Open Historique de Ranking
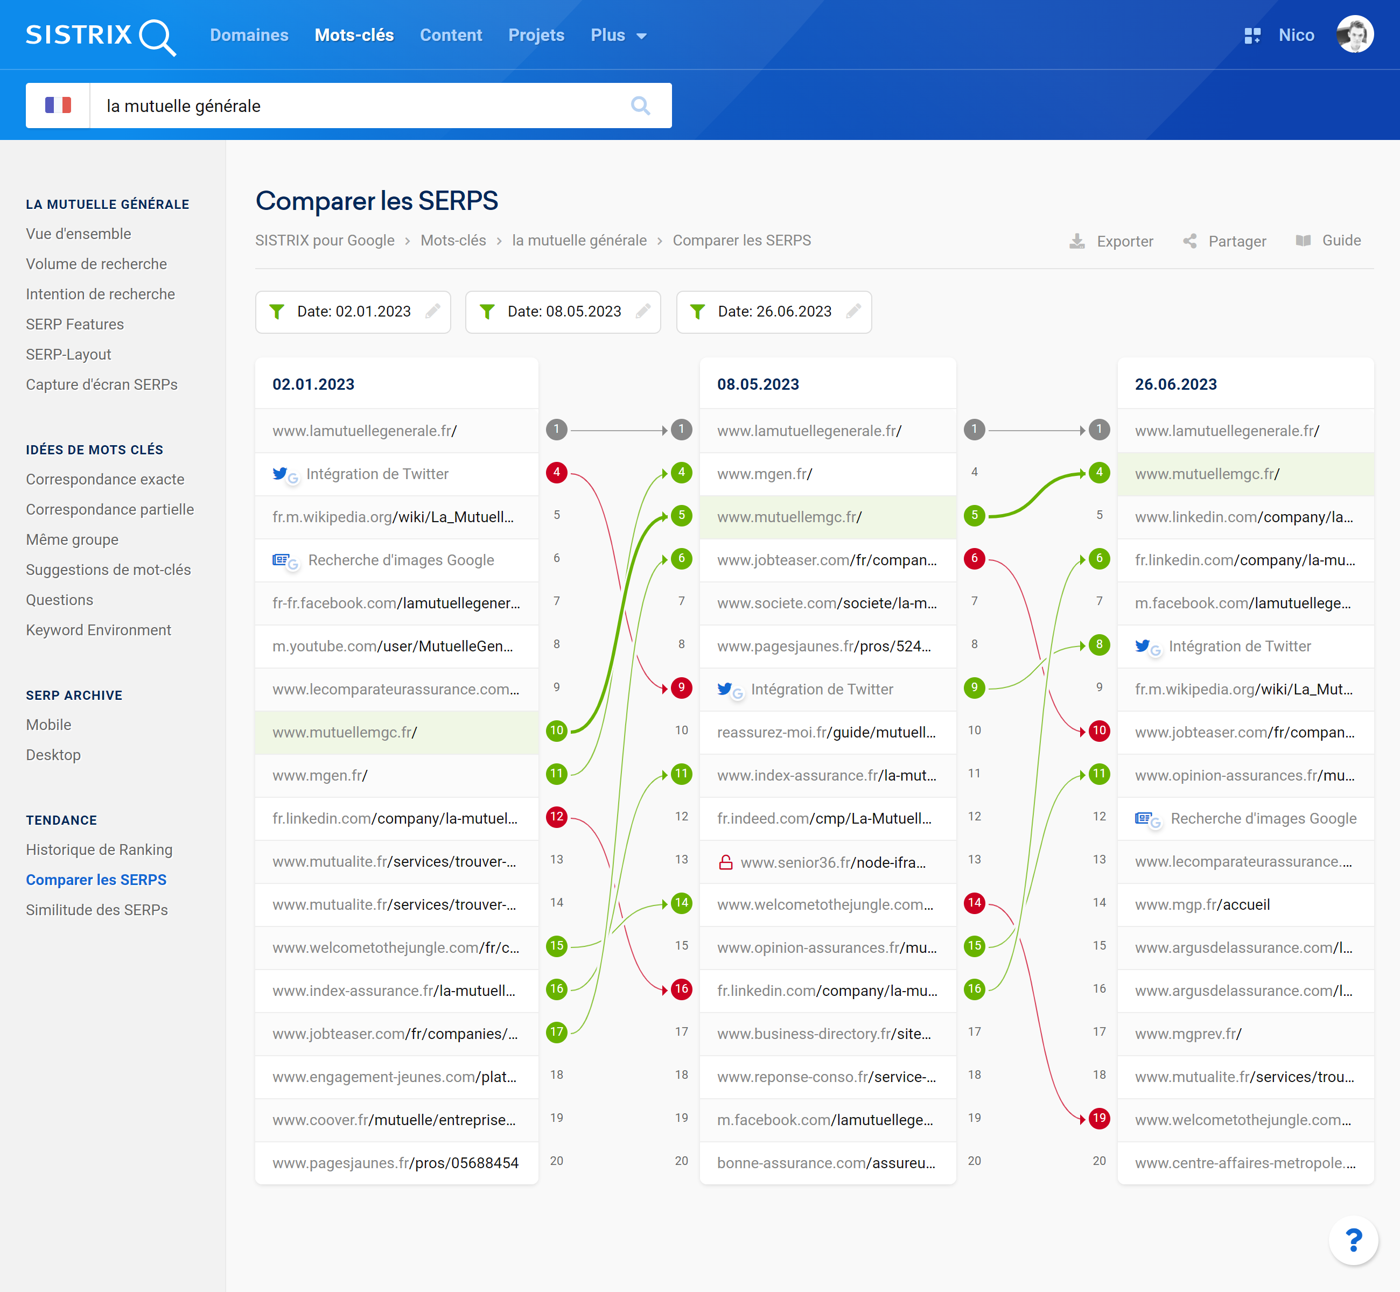This screenshot has width=1400, height=1292. point(99,849)
